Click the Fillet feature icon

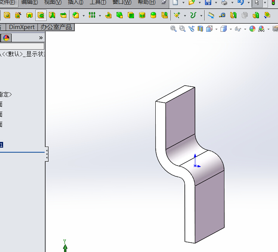[x=76, y=16]
